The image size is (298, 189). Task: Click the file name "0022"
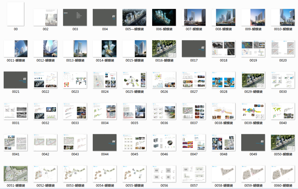tap(45, 92)
